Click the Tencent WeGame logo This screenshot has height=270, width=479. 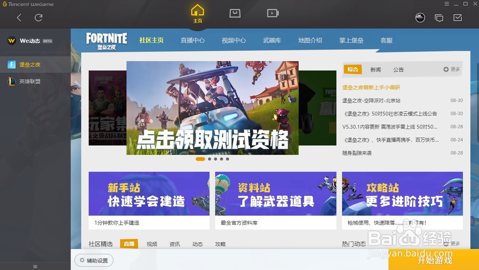click(x=28, y=4)
